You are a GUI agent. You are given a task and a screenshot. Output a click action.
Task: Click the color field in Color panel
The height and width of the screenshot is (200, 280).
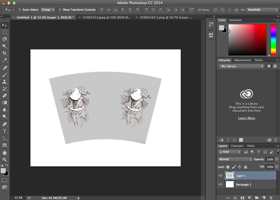[x=247, y=40]
